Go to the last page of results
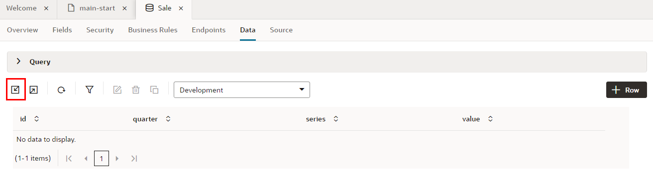Viewport: 653px width, 184px height. point(134,159)
